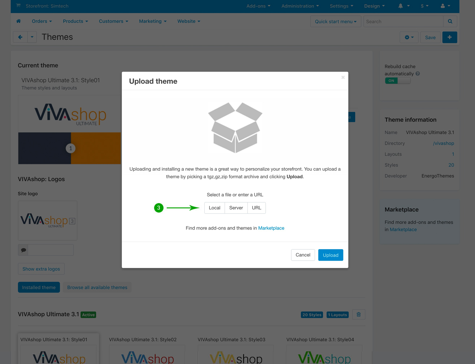The image size is (475, 364).
Task: Click the blue plus add button
Action: 450,37
